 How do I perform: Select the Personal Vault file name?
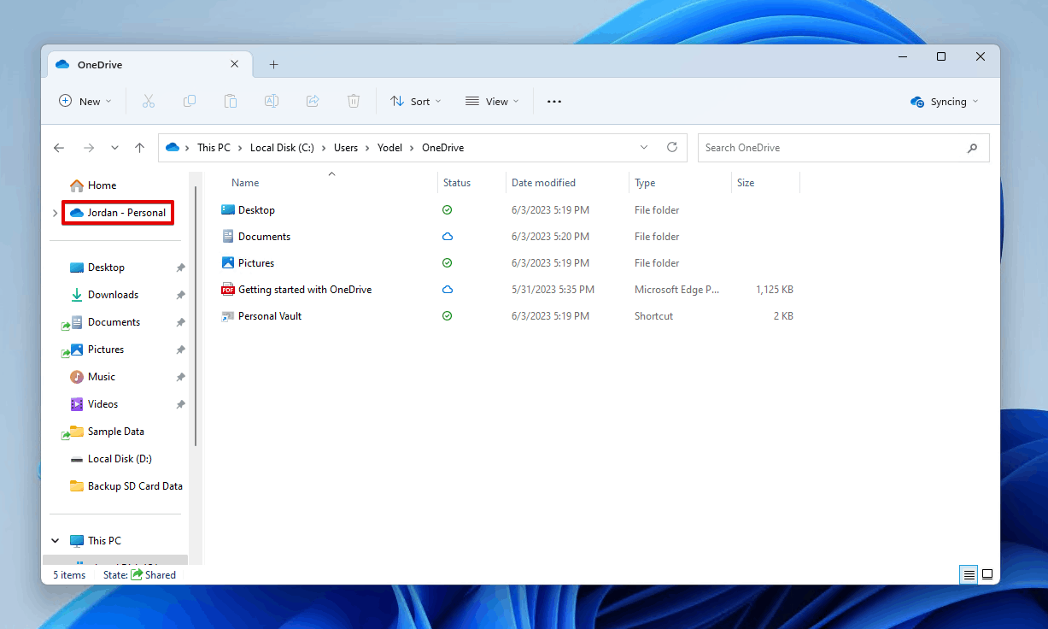[270, 316]
